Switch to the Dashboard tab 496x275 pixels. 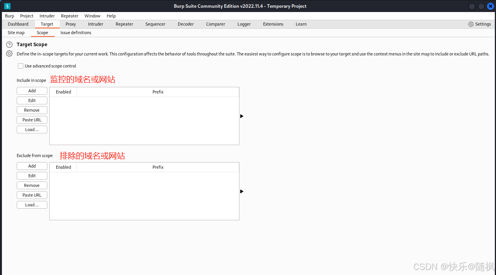pos(18,24)
